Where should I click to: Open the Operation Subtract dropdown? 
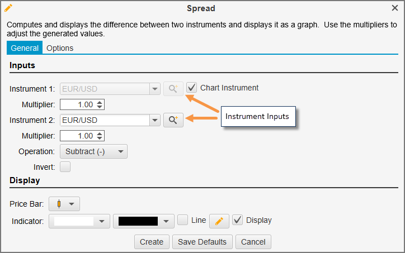(x=93, y=151)
